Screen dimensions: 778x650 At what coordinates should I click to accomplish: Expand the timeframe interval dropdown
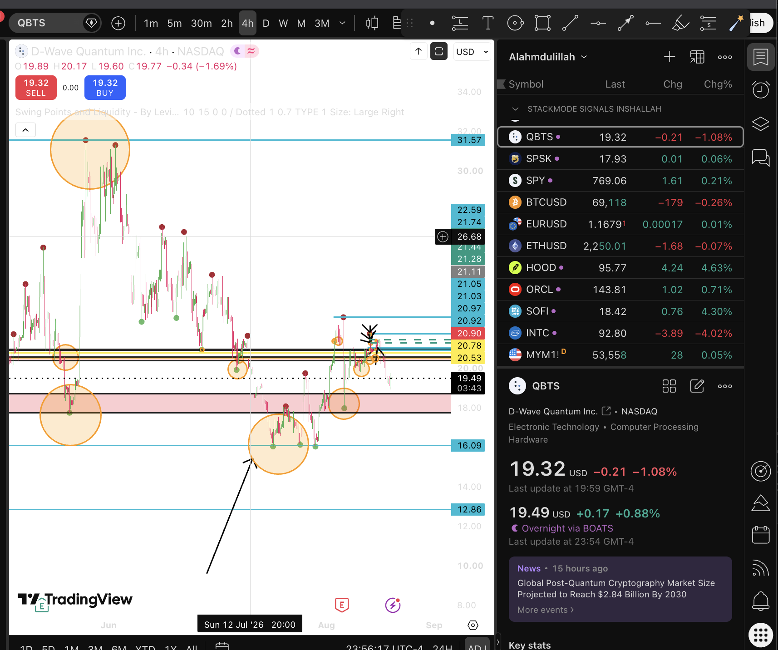click(x=343, y=23)
